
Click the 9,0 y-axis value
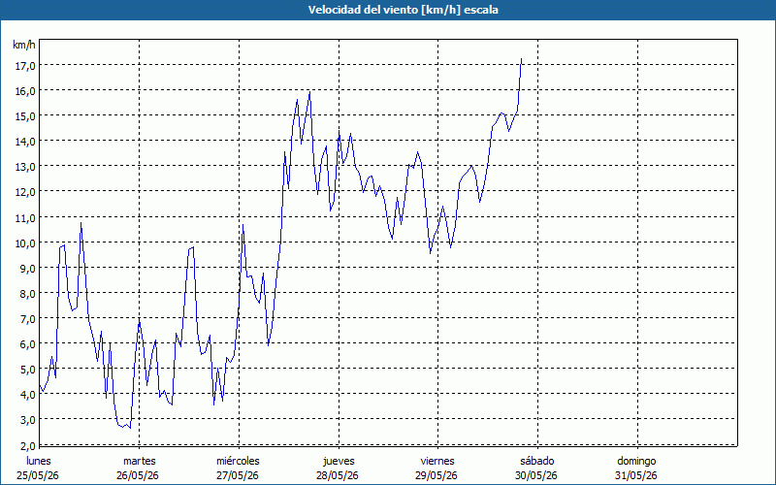tap(27, 269)
